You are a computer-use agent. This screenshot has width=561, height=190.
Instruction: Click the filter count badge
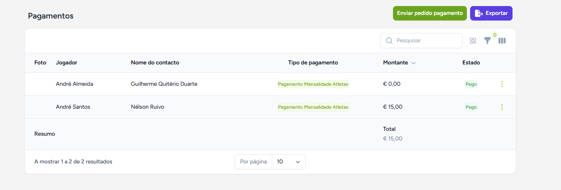tap(495, 35)
